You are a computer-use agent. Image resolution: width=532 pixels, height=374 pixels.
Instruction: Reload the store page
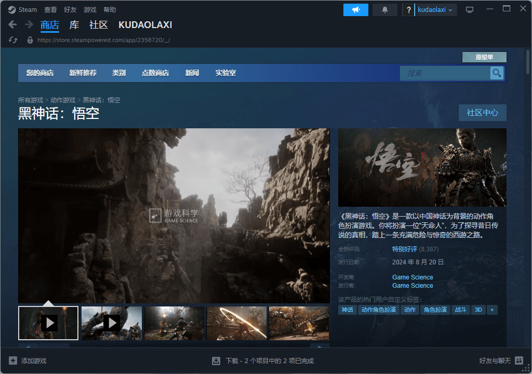point(14,39)
